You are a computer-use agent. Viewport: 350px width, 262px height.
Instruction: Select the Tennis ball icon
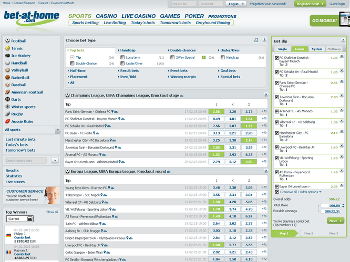[7, 48]
